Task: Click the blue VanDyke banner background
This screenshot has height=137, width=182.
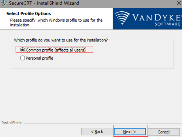Action: 147,19
